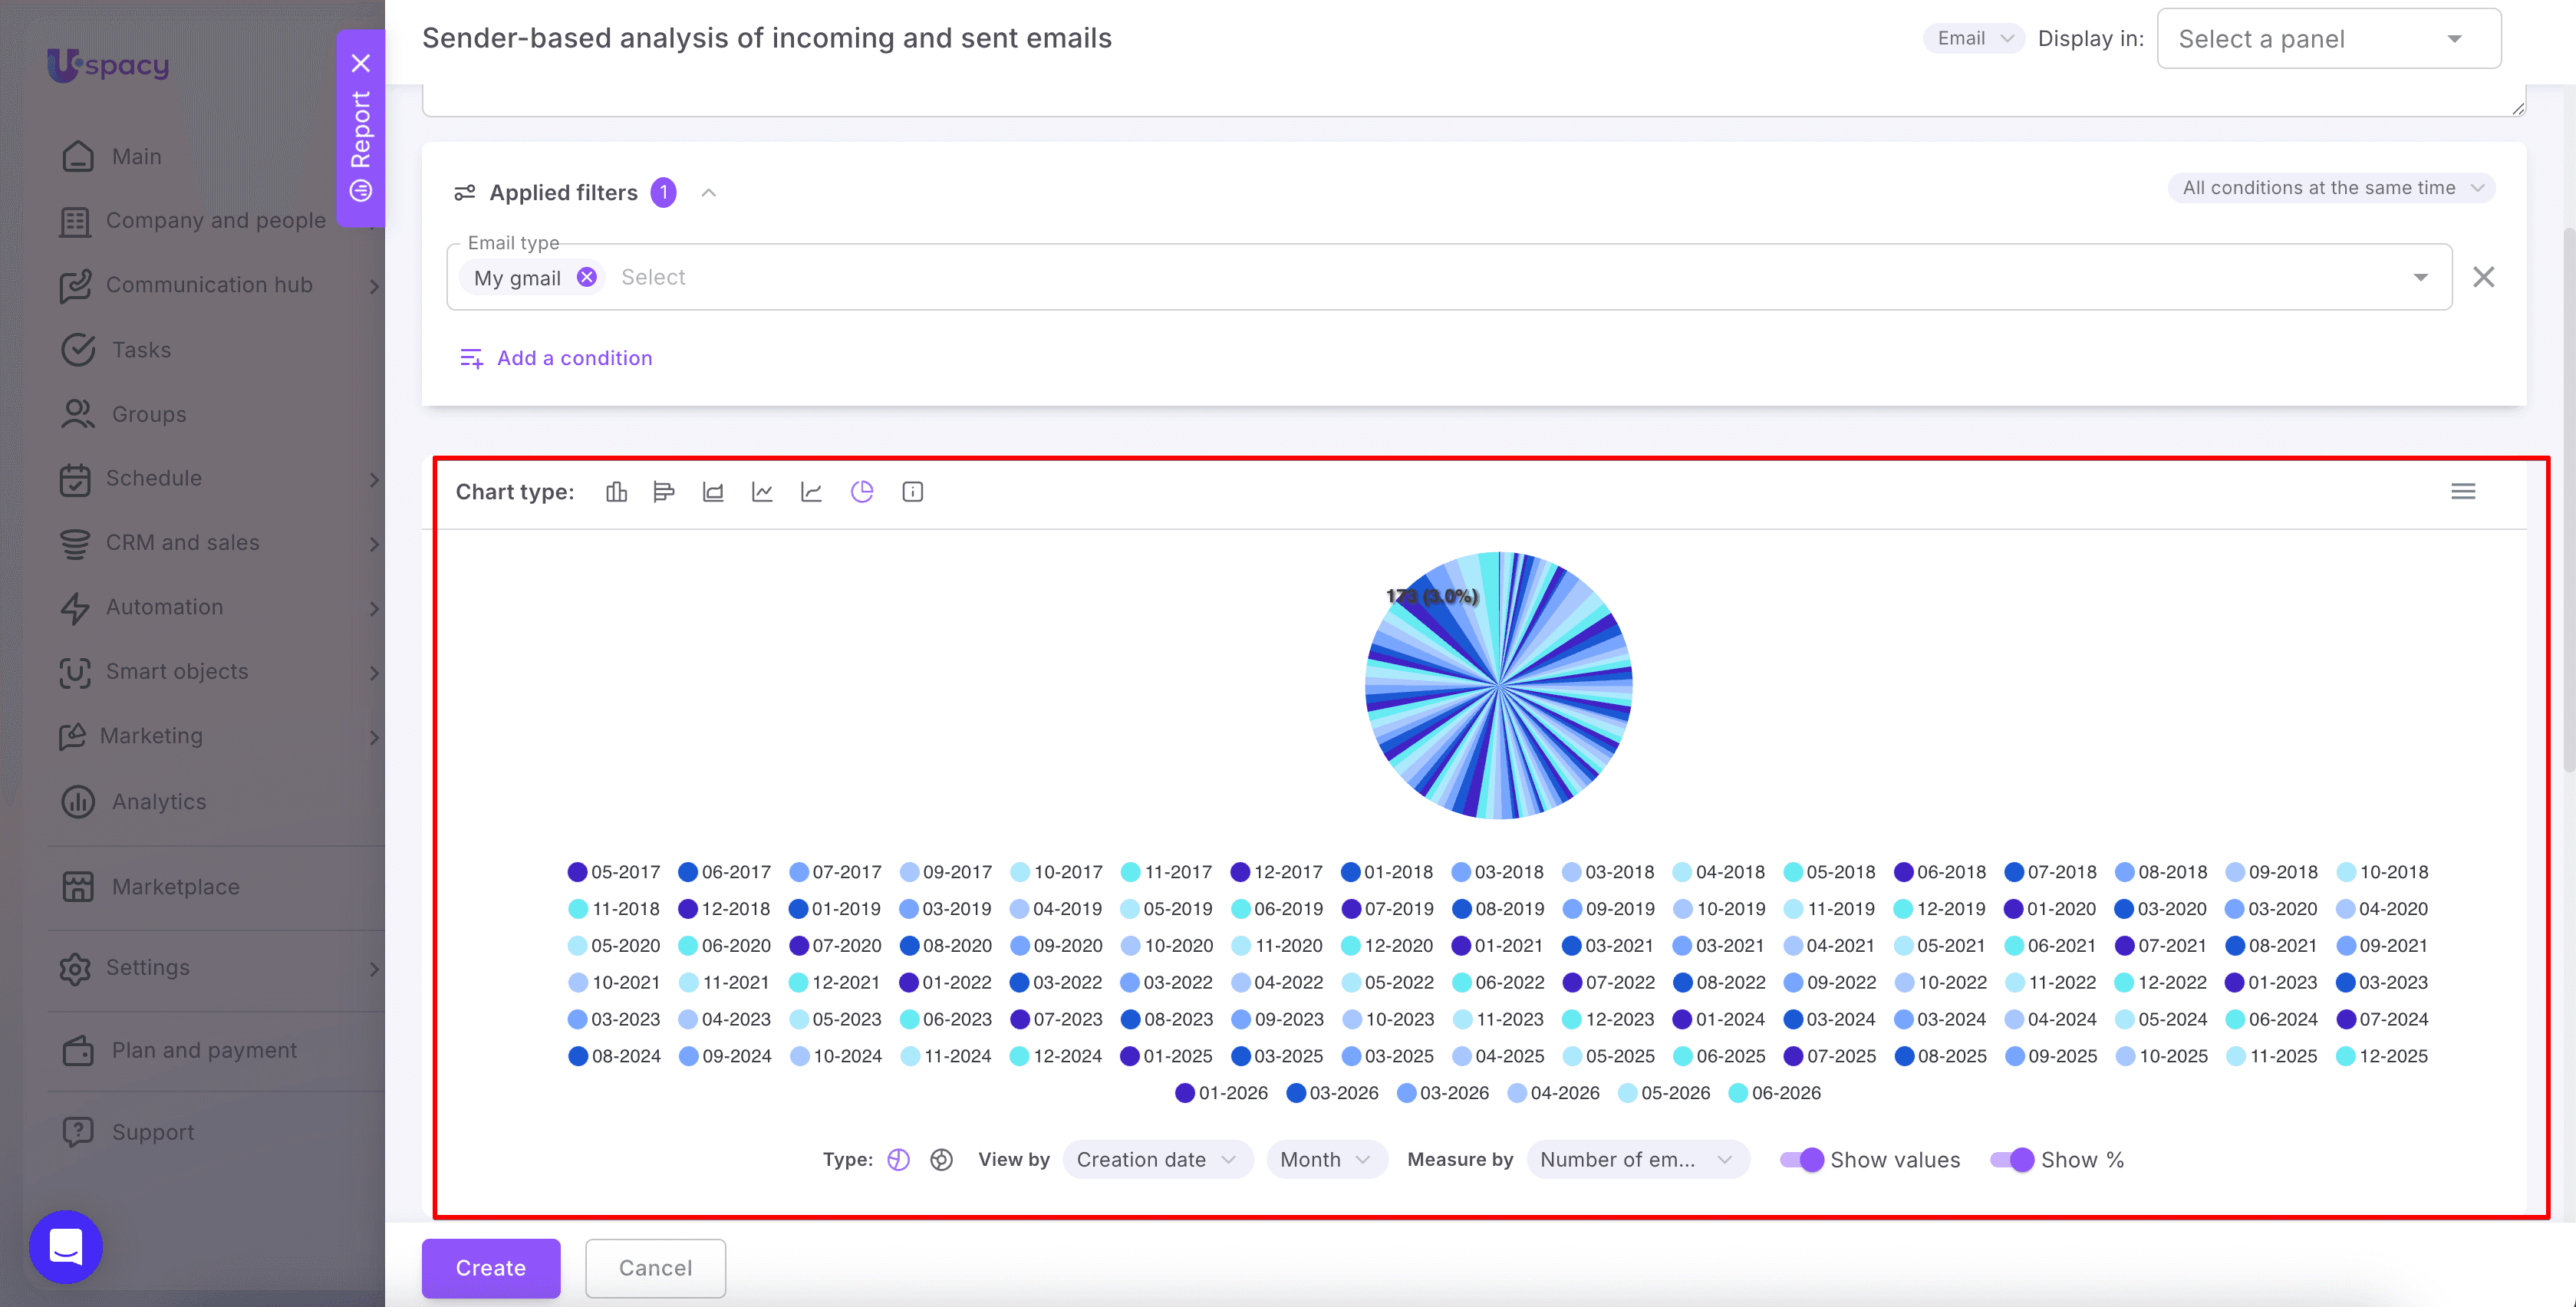Open Main in the sidebar

136,156
